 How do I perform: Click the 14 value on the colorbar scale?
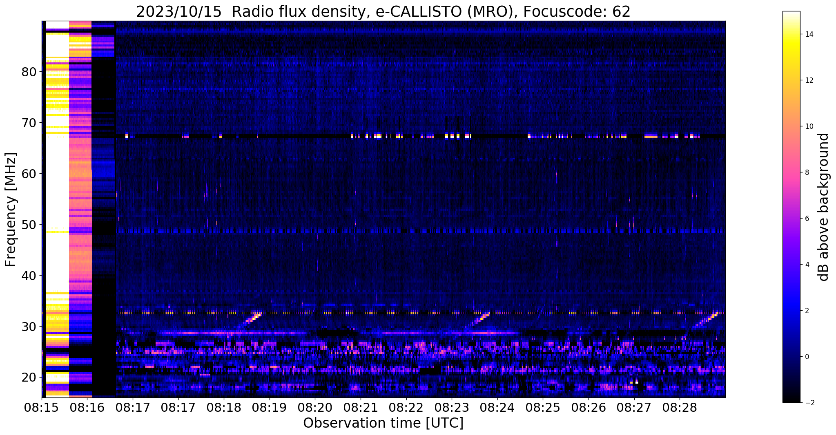pos(809,34)
